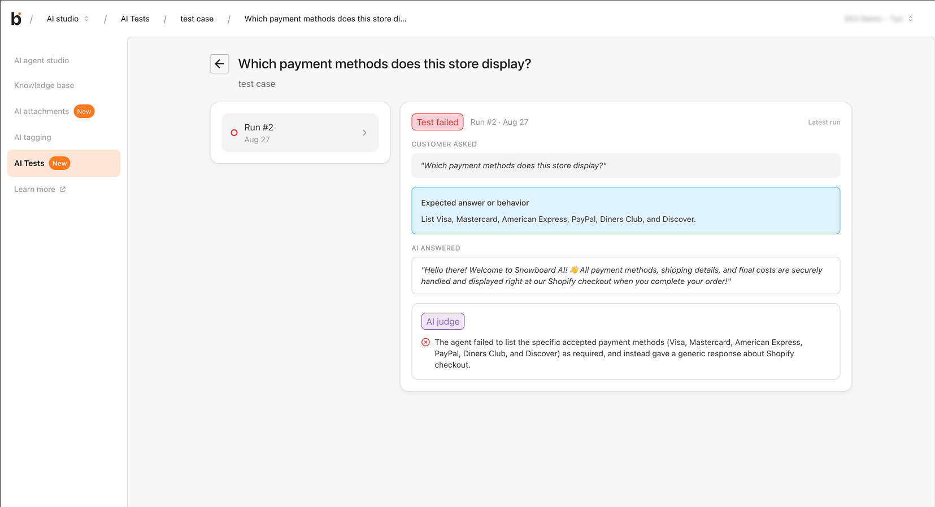Open Knowledge base in sidebar
The height and width of the screenshot is (507, 935).
[44, 85]
